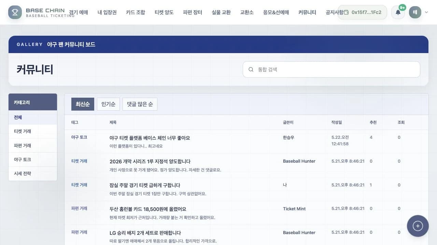The height and width of the screenshot is (245, 437).
Task: Open the user avatar profile circle
Action: (x=415, y=12)
